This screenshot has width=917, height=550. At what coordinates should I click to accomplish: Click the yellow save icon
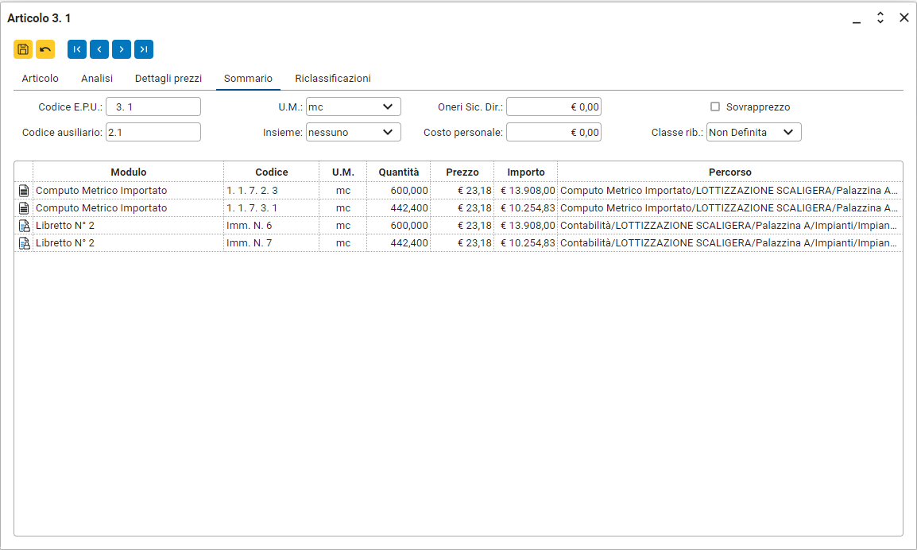click(23, 49)
